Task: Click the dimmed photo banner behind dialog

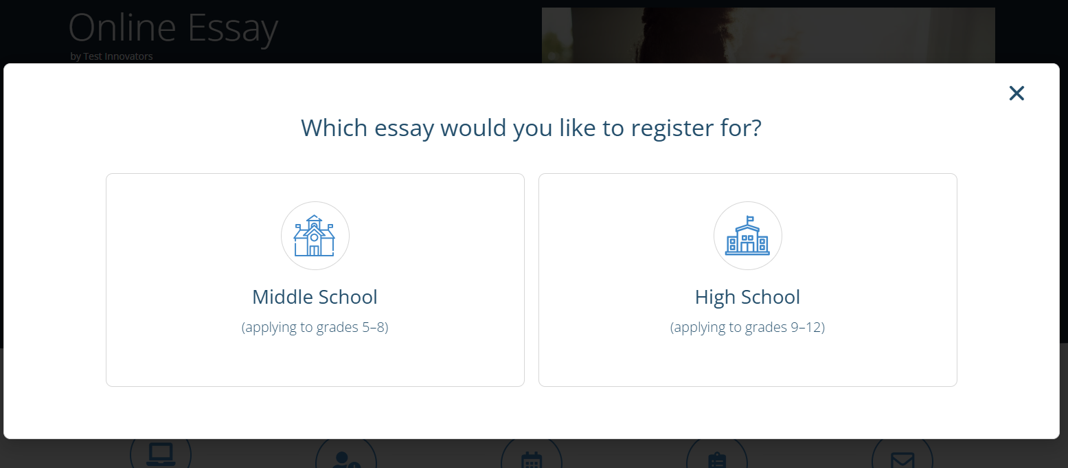Action: click(x=768, y=34)
